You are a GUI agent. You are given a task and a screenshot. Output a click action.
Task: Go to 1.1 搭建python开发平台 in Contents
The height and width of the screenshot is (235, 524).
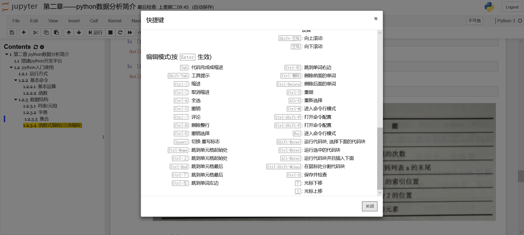38,61
